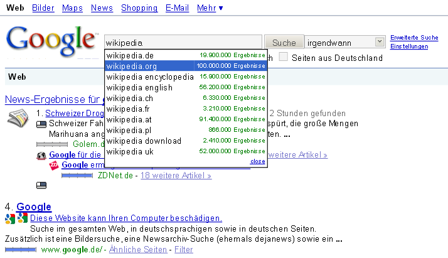Click the red ZD icon beside Google erm
The height and width of the screenshot is (258, 448).
(54, 166)
